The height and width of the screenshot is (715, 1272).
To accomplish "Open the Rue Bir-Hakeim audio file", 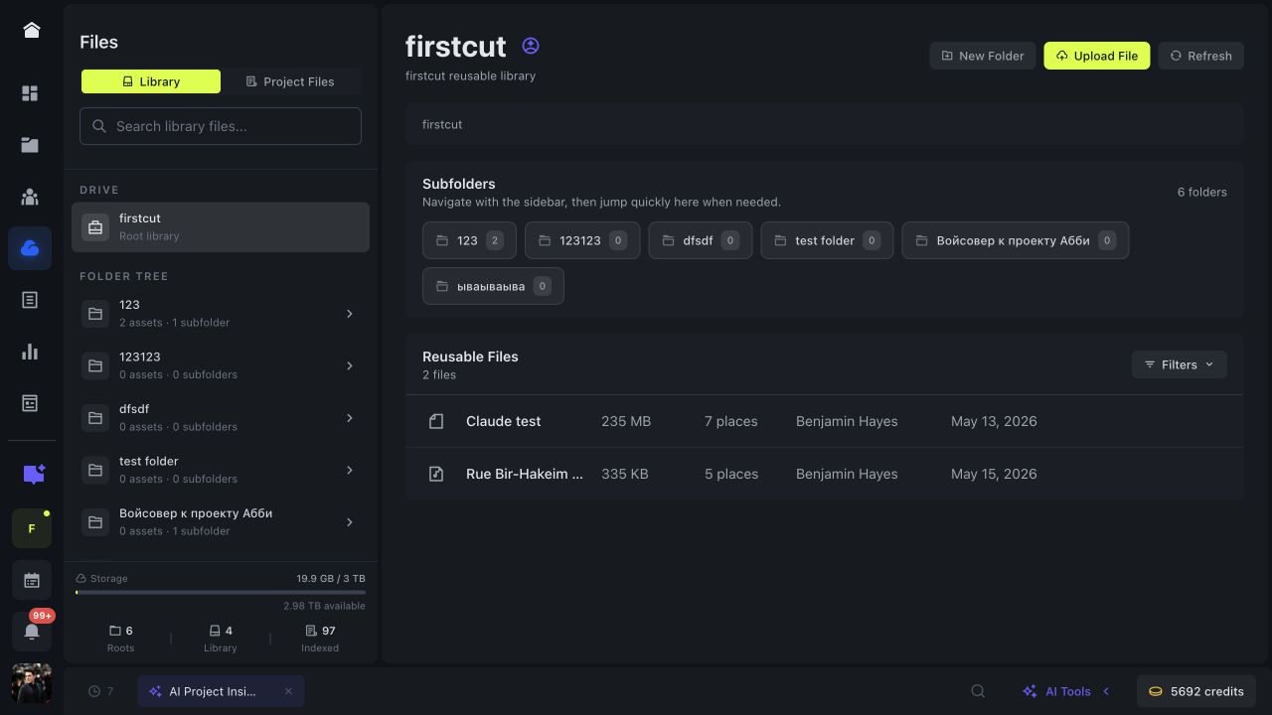I will (825, 474).
